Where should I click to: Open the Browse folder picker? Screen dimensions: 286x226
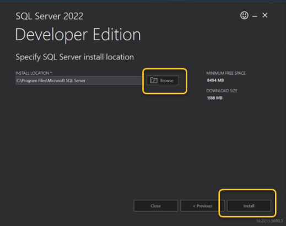(163, 80)
